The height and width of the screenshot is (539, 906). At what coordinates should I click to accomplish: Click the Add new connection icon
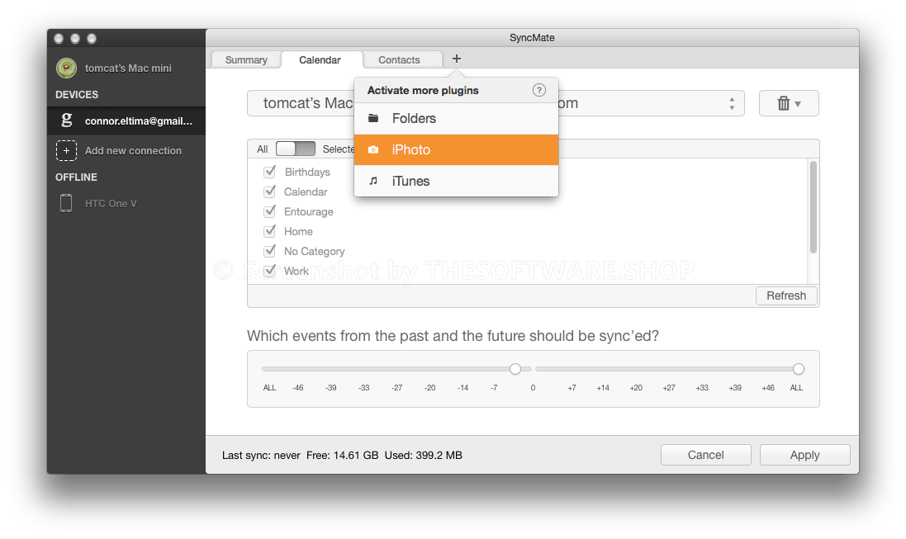pyautogui.click(x=66, y=150)
